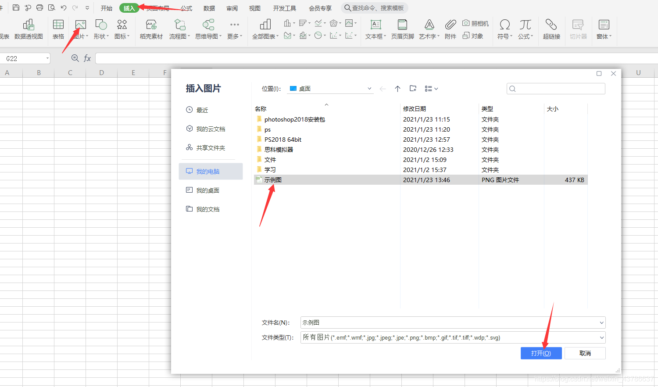Switch to the 数据 Data tab

click(209, 8)
